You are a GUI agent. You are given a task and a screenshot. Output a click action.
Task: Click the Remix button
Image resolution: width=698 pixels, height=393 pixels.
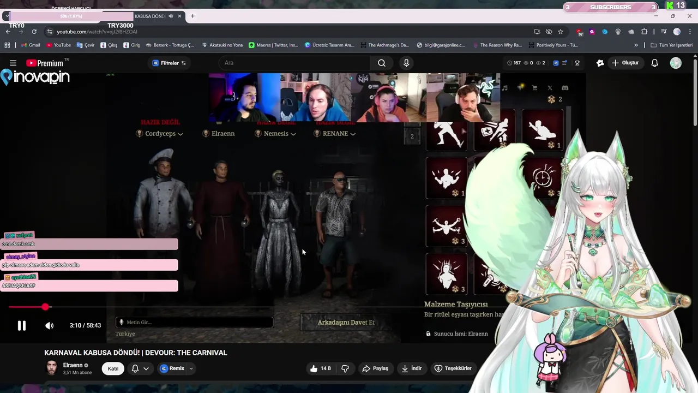click(172, 368)
